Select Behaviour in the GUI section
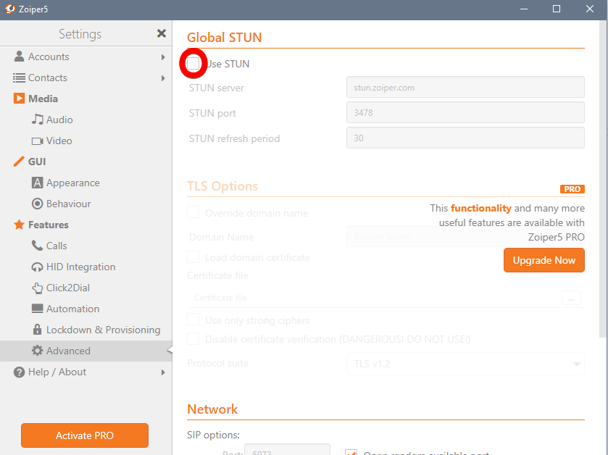Viewport: 608px width, 455px height. [x=68, y=204]
